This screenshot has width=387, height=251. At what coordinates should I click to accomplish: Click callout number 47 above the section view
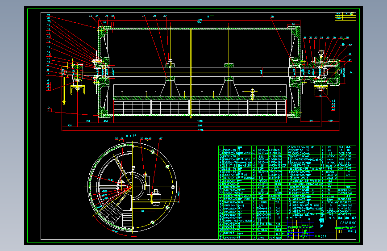[161, 138]
